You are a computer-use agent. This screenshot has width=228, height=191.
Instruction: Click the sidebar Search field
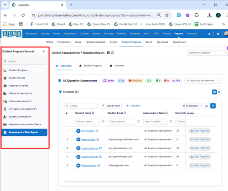pyautogui.click(x=24, y=62)
